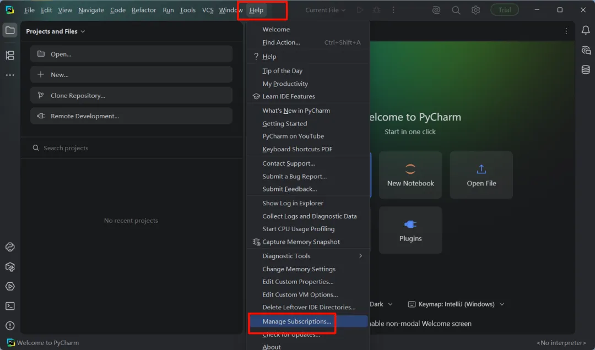Expand the Diagnostic Tools submenu
595x350 pixels.
coord(308,256)
